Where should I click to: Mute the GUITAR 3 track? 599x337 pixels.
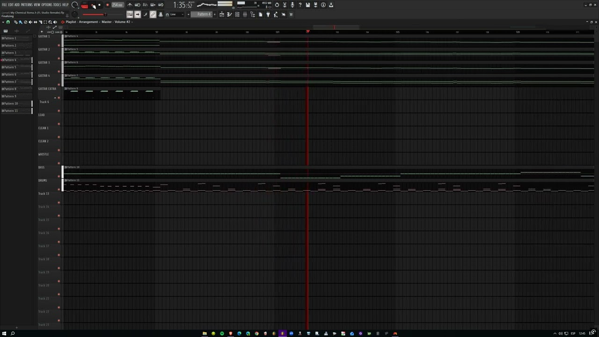pos(58,71)
